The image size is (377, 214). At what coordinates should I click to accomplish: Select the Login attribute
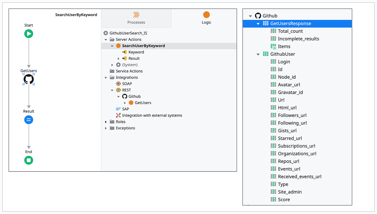pos(284,62)
